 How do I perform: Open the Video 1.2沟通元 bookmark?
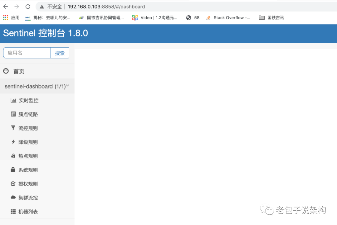click(x=155, y=17)
